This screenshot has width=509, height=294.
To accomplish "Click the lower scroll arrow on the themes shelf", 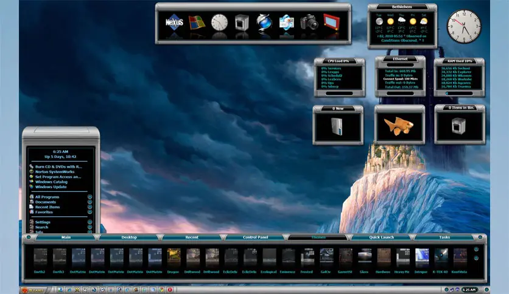I will click(x=476, y=258).
